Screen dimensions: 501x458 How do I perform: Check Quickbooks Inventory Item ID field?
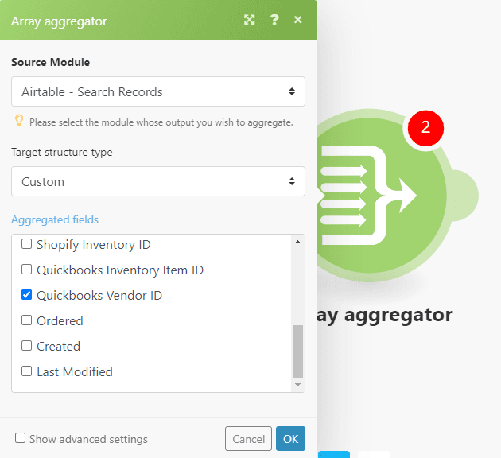click(x=27, y=270)
